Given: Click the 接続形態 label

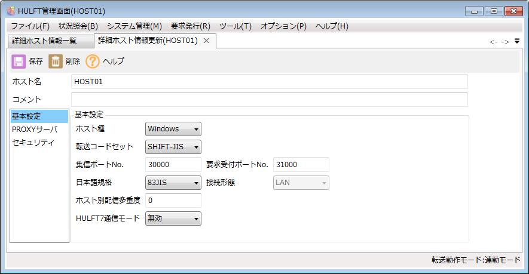Looking at the screenshot, I should [221, 182].
